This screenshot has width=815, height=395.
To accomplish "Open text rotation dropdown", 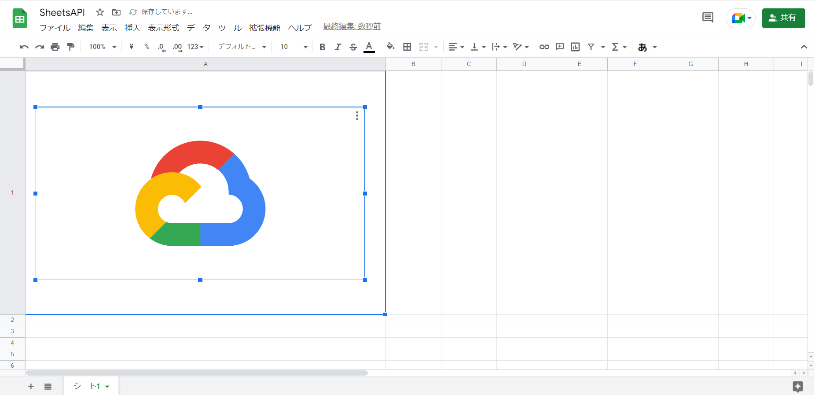I will [x=521, y=47].
